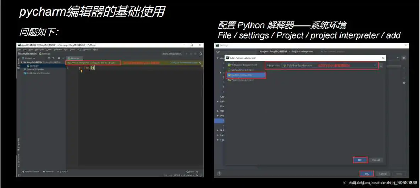Click the print() code on line 1

(87, 68)
